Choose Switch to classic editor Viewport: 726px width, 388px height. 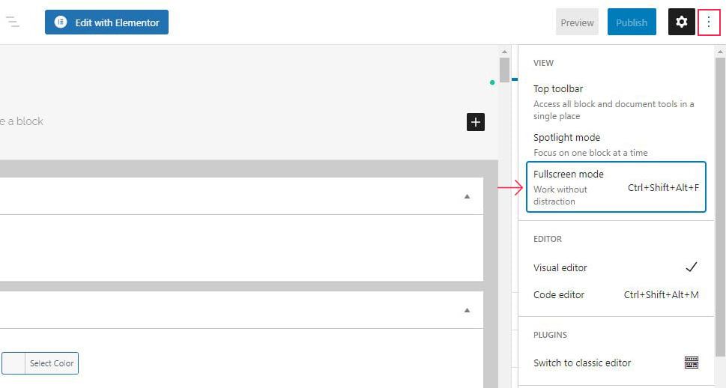pyautogui.click(x=617, y=363)
